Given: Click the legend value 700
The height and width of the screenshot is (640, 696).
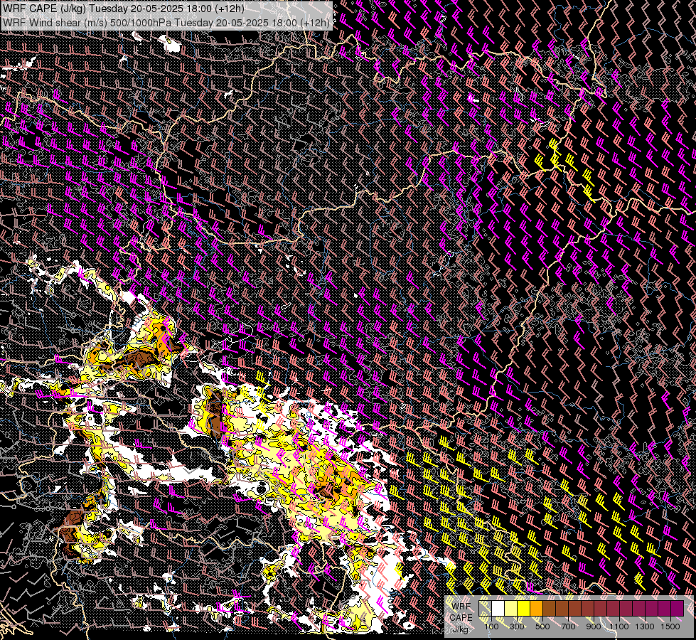Looking at the screenshot, I should pos(568,626).
